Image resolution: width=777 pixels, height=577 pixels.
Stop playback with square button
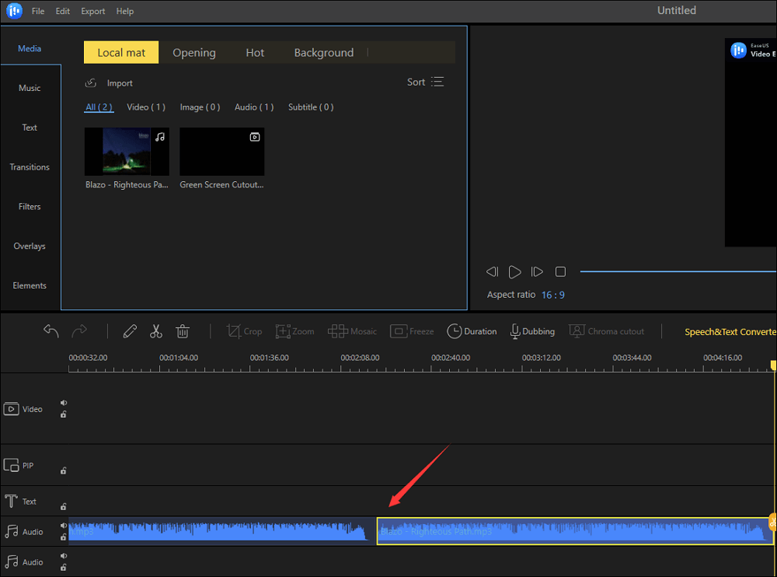(x=560, y=271)
